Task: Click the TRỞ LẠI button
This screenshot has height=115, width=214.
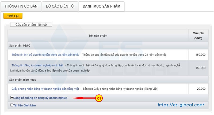Action: 13,16
